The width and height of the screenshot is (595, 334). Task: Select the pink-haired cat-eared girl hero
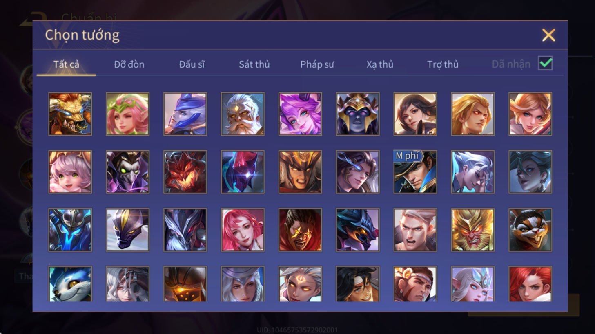pos(70,172)
